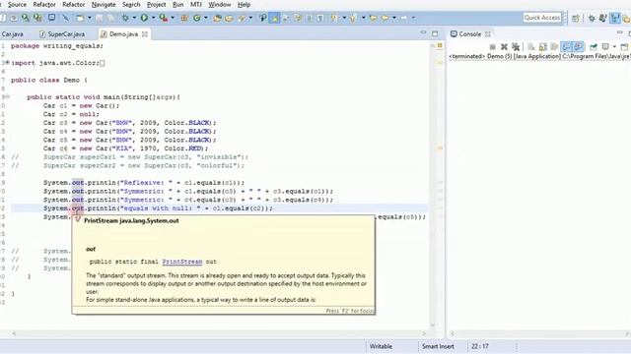Click the Previous Annotation arrow icon
Viewport: 631px width, 354px height.
tap(353, 18)
